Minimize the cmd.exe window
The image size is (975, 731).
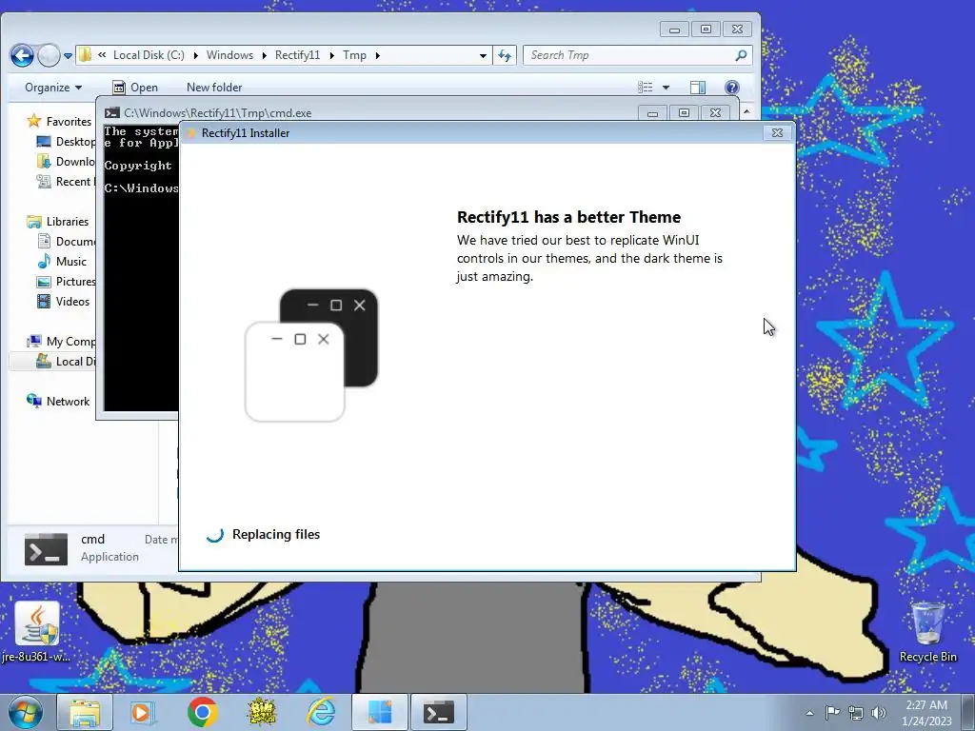pos(652,113)
